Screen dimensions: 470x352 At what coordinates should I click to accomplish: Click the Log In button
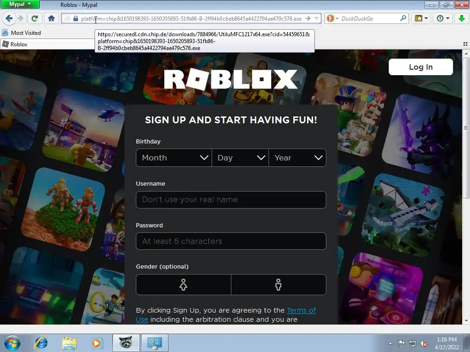420,67
